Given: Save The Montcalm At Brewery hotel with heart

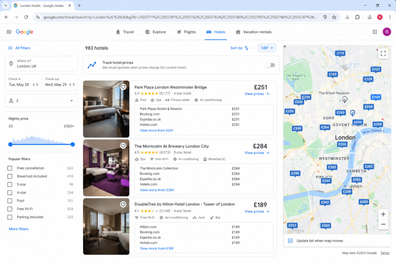Looking at the screenshot, I should coord(123,146).
